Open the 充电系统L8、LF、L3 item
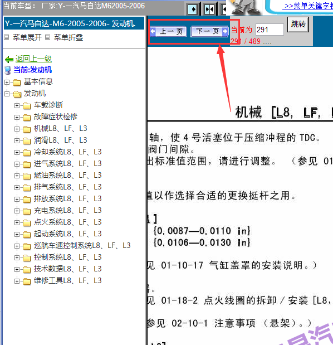333x345 pixels. [68, 210]
